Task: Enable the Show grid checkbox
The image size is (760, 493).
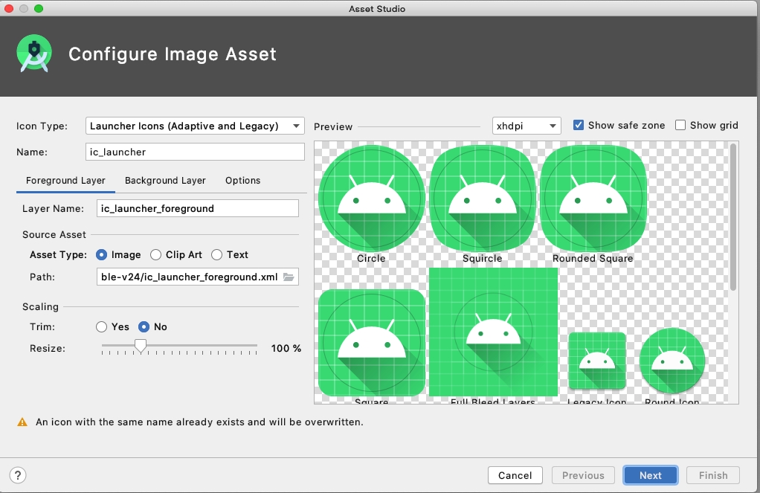Action: click(x=680, y=126)
